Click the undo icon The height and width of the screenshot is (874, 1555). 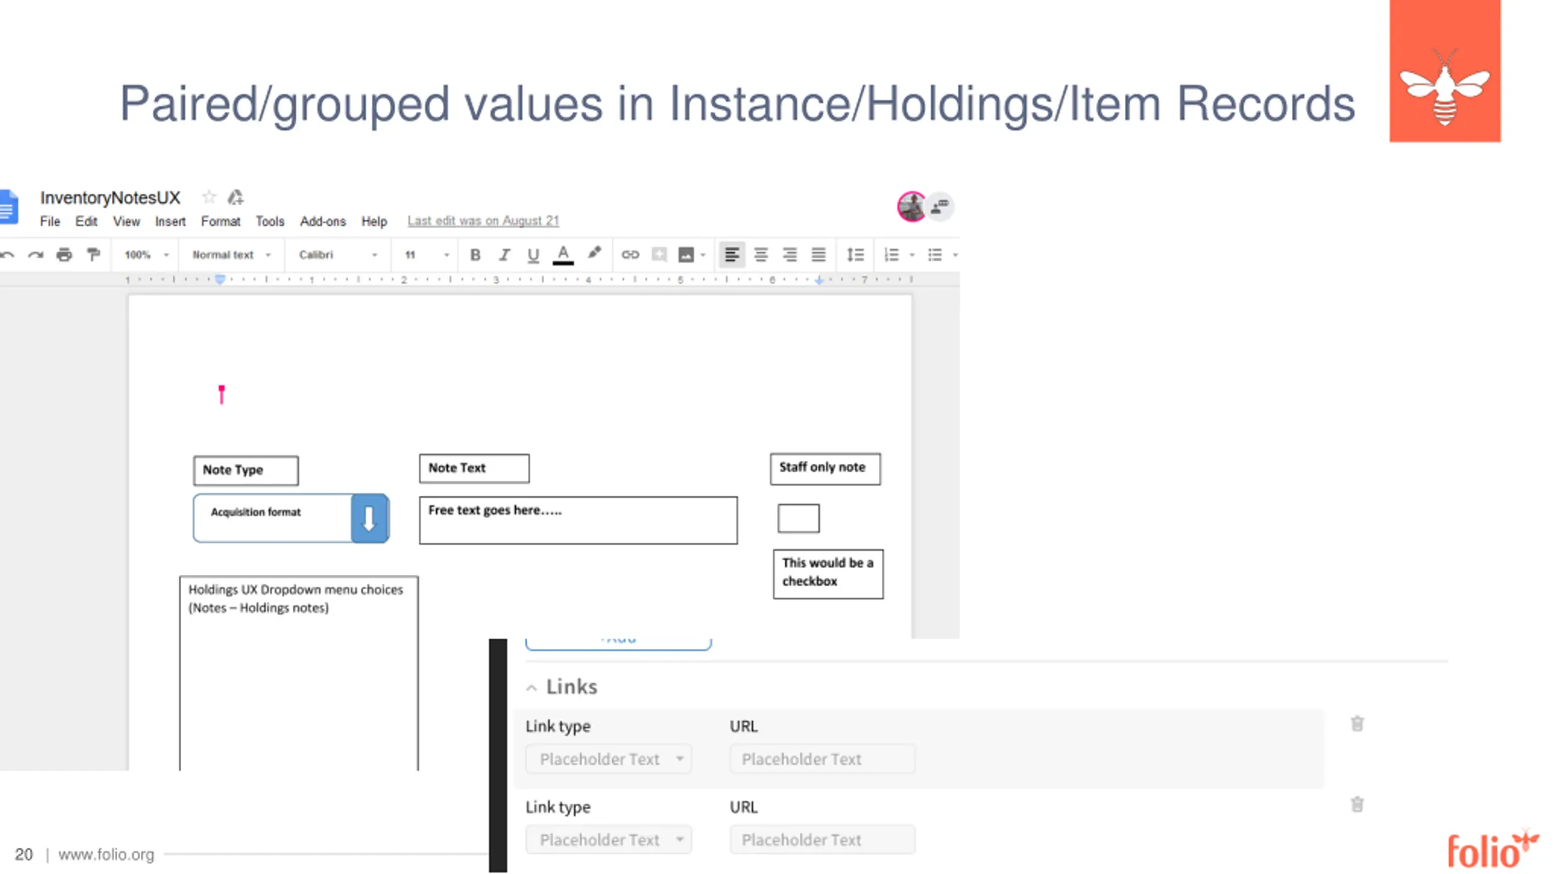pyautogui.click(x=7, y=255)
